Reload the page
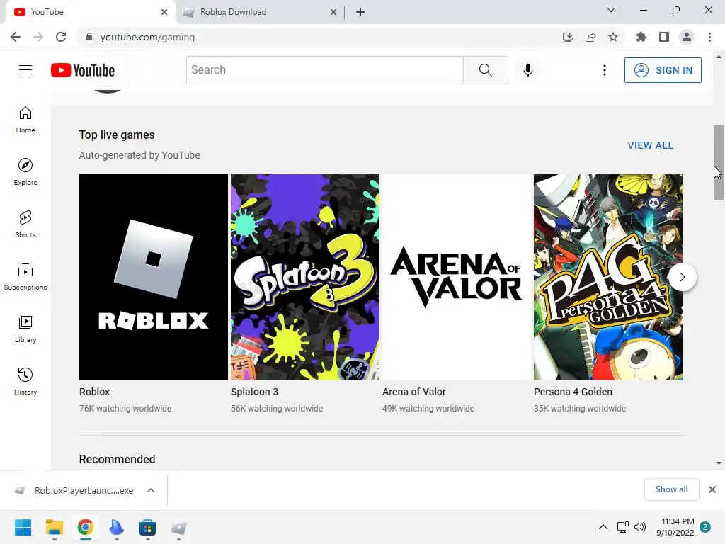The width and height of the screenshot is (725, 544). coord(61,37)
